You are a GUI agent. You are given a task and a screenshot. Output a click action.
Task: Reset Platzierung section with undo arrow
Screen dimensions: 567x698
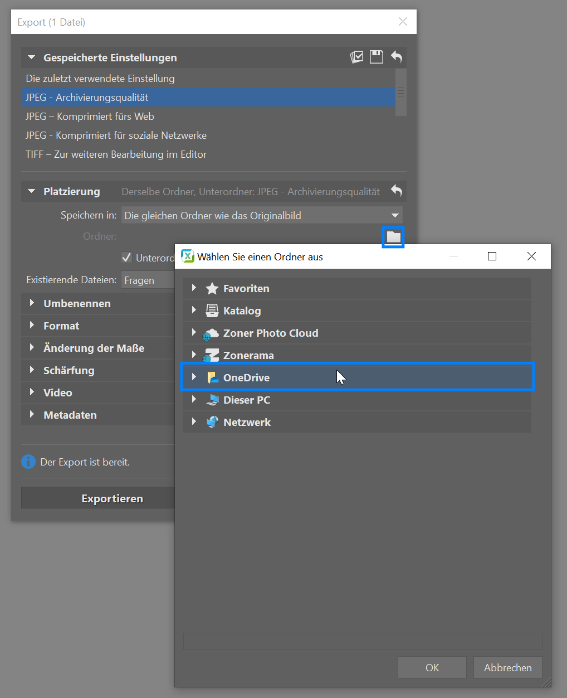tap(396, 191)
